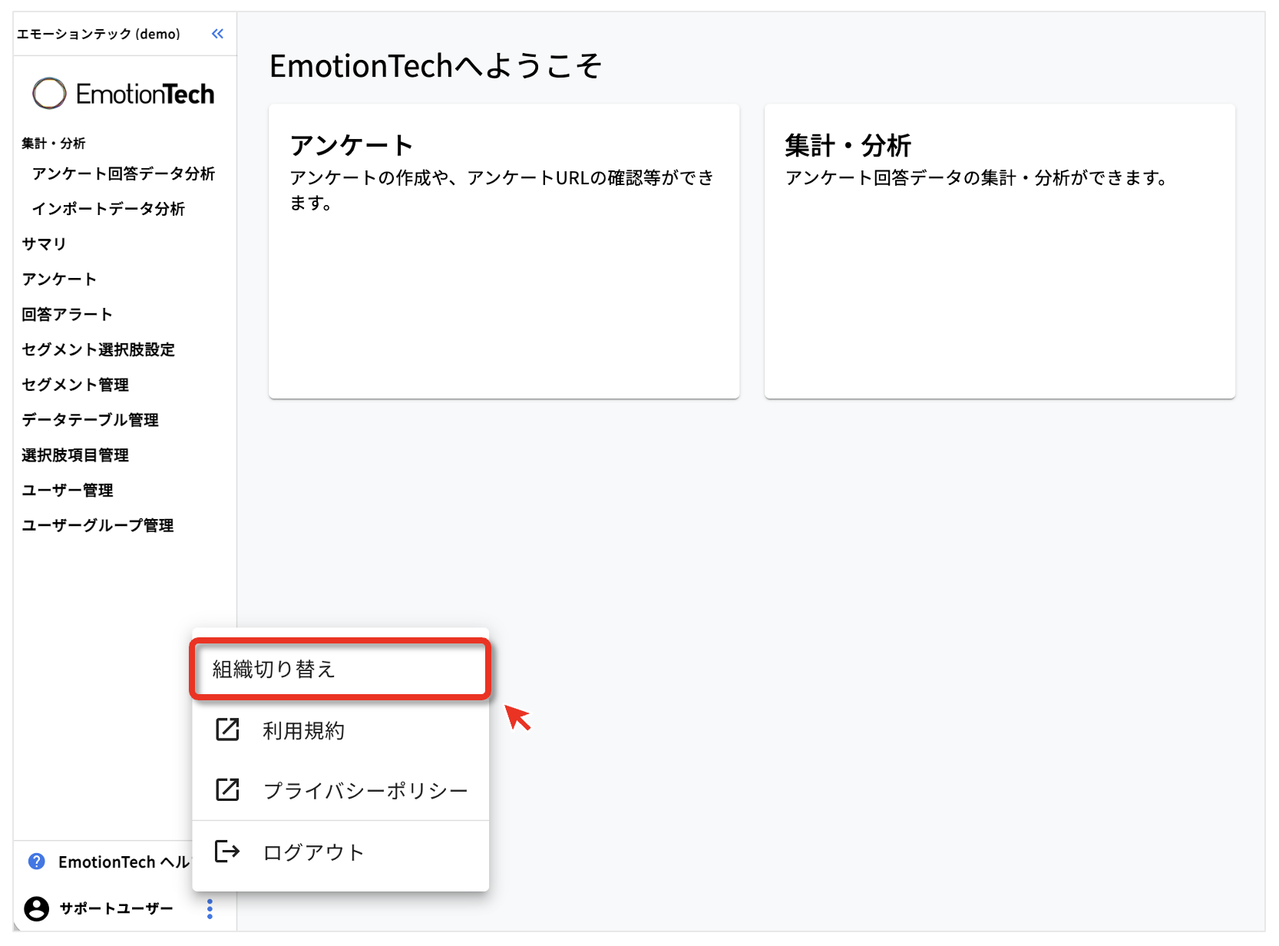Navigate to サマリ in the sidebar

44,244
